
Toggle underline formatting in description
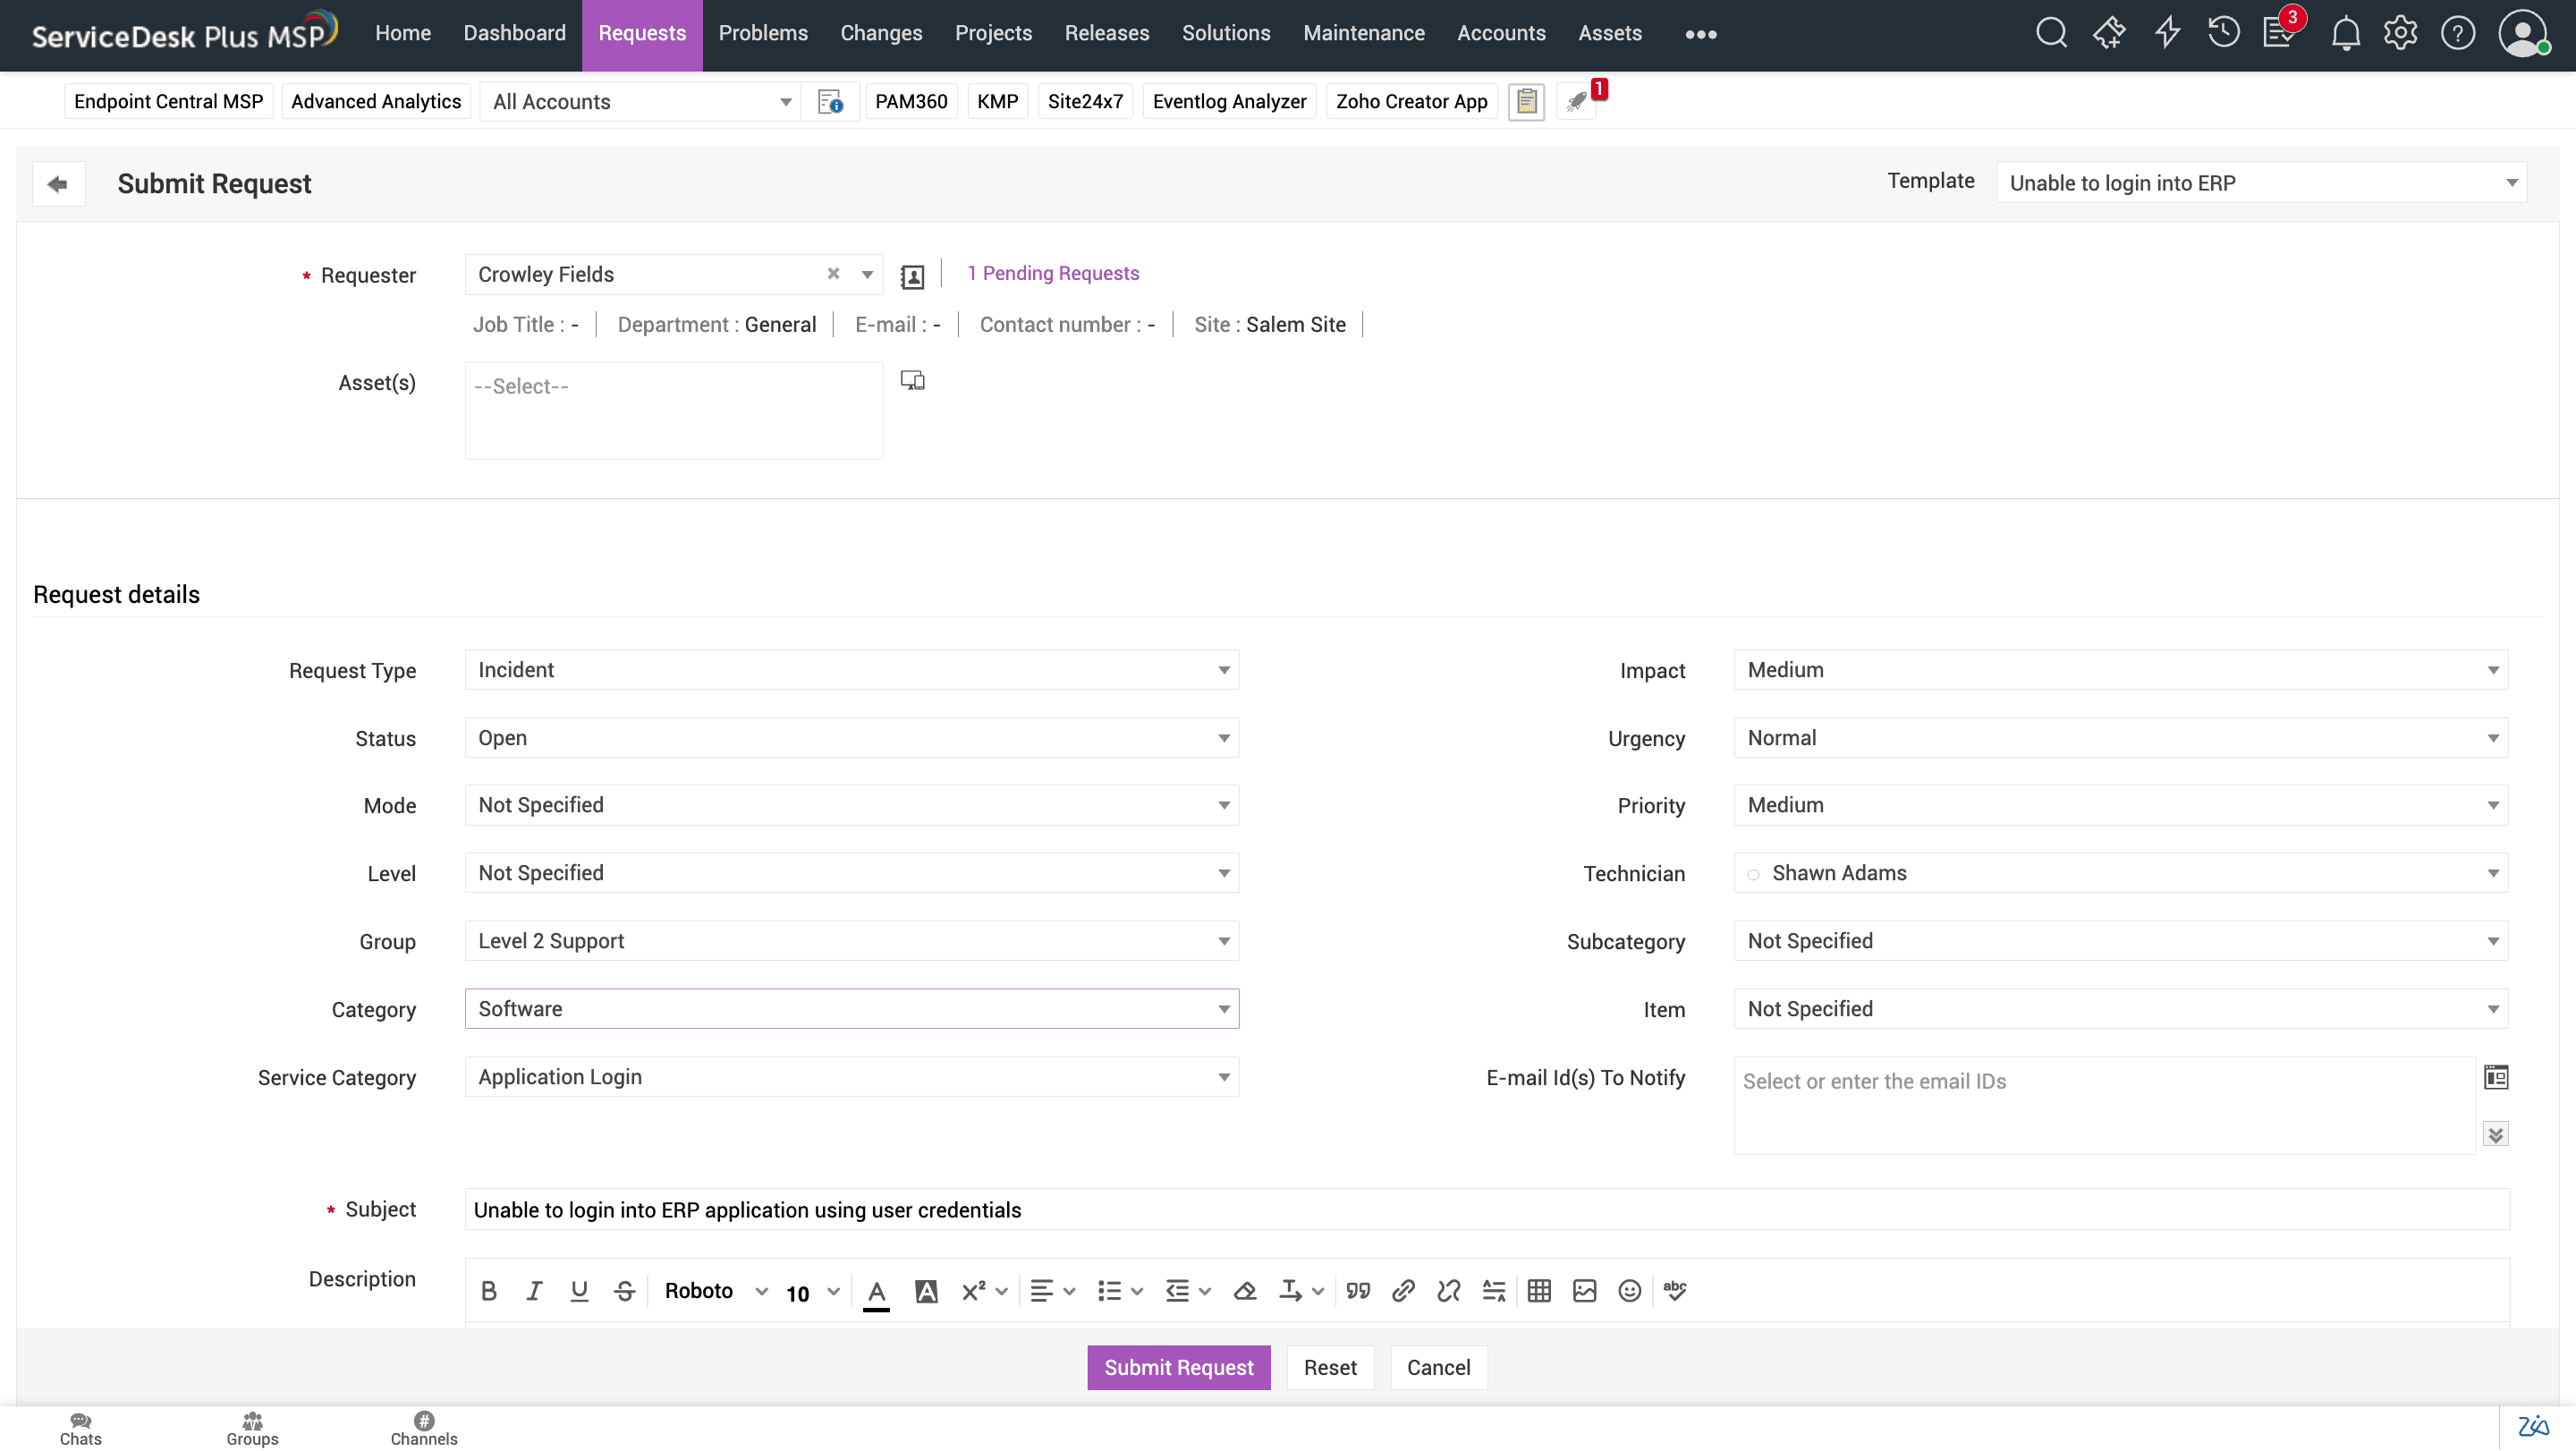point(579,1291)
